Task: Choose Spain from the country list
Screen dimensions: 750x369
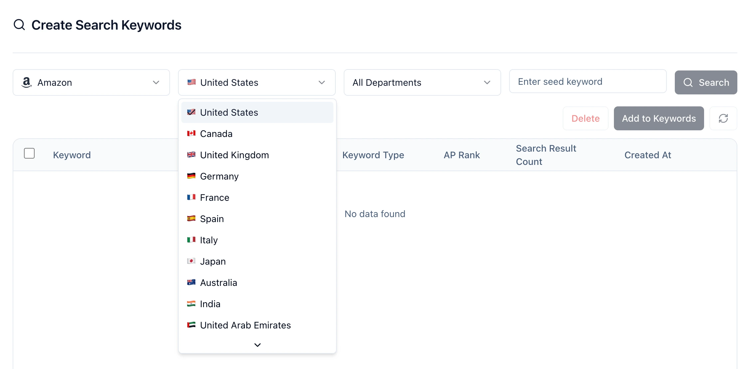Action: tap(257, 219)
